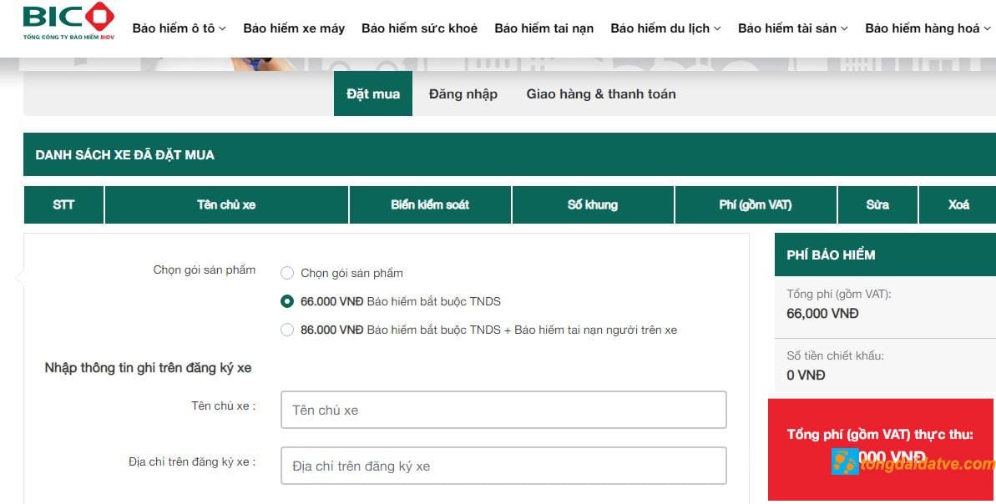Click the PHÍ BẢO HIỂM panel heading

[x=831, y=255]
